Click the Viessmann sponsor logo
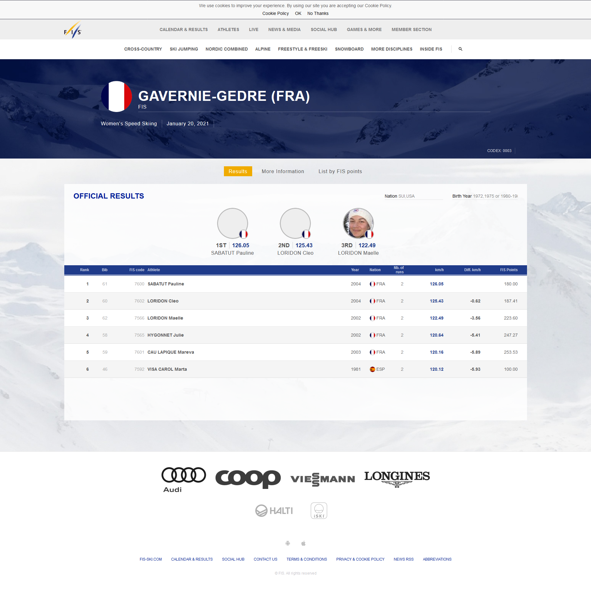The width and height of the screenshot is (591, 591). coord(322,479)
